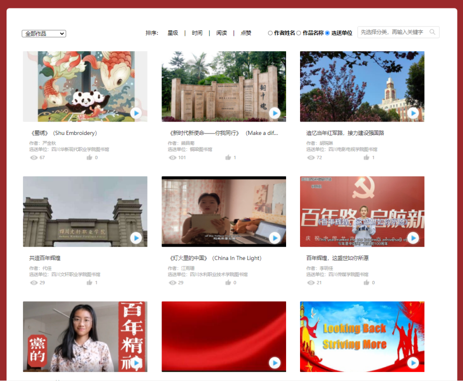Select the 选送单位 radio button

(327, 33)
